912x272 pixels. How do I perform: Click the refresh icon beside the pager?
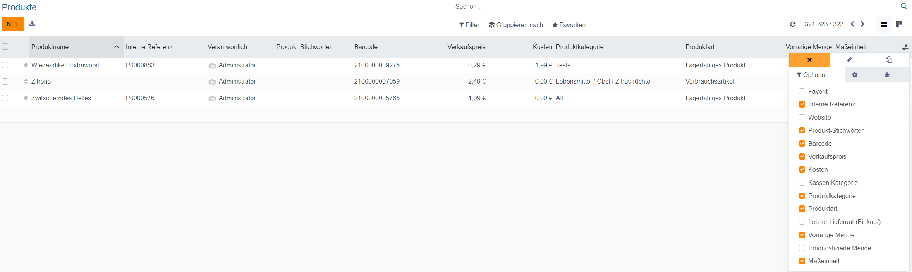click(793, 24)
